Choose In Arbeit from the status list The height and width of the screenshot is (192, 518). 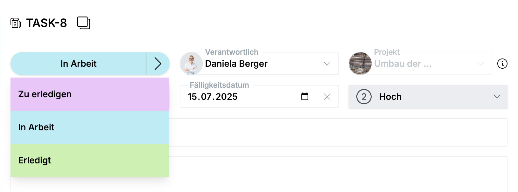coord(90,127)
